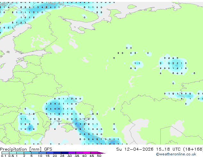Click the purple swatch between 30 and 35
Viewport: 203px width, 157px height.
(72, 153)
